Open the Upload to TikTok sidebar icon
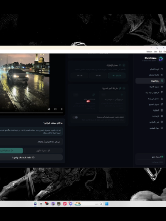This screenshot has width=166, height=221. tap(162, 93)
